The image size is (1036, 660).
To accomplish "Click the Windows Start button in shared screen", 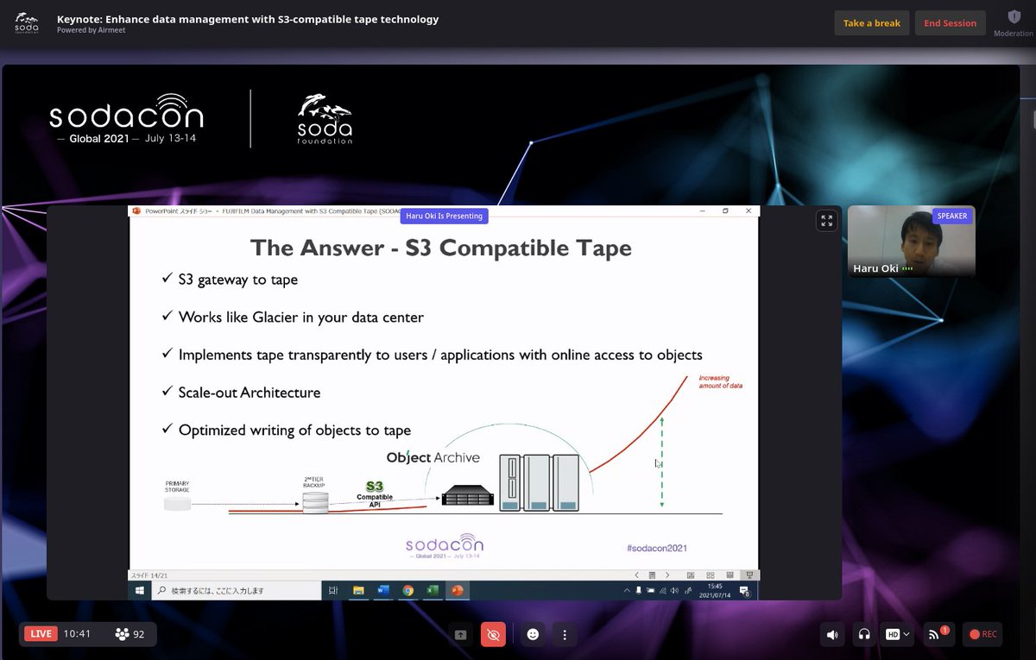I will [x=139, y=591].
